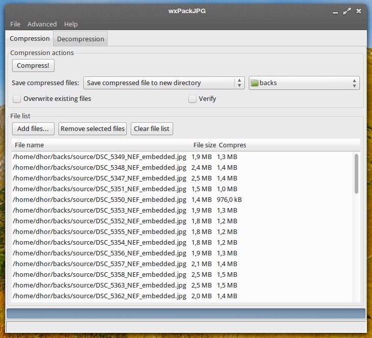The image size is (372, 338).
Task: Select DSC_5363_NEF_embedded.jpg row
Action: (x=182, y=285)
